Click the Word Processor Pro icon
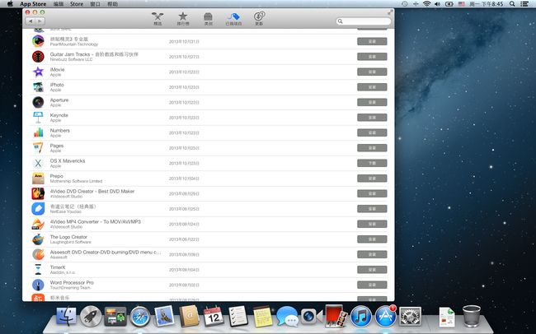536x334 pixels. (38, 285)
